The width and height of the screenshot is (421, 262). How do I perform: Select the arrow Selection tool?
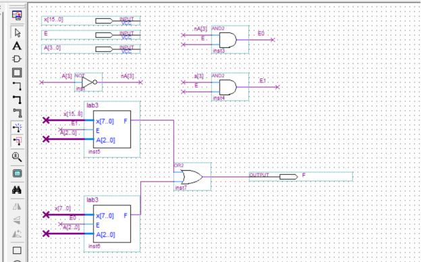click(17, 32)
